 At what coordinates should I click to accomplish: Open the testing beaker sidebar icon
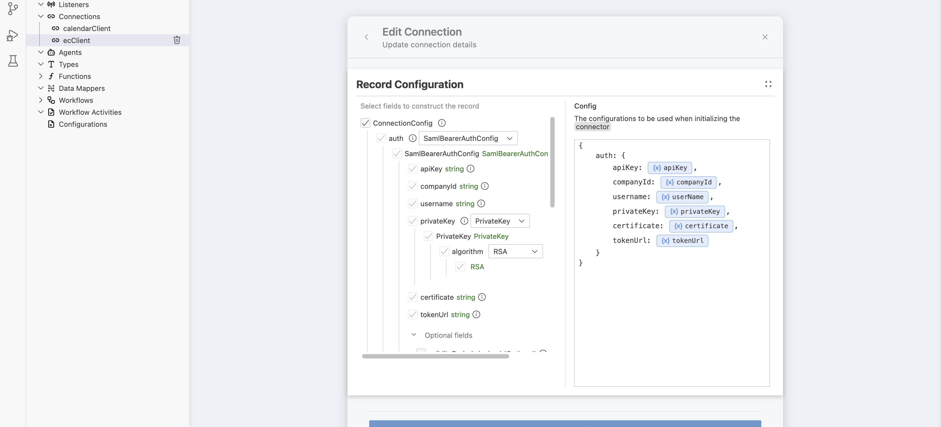coord(13,61)
